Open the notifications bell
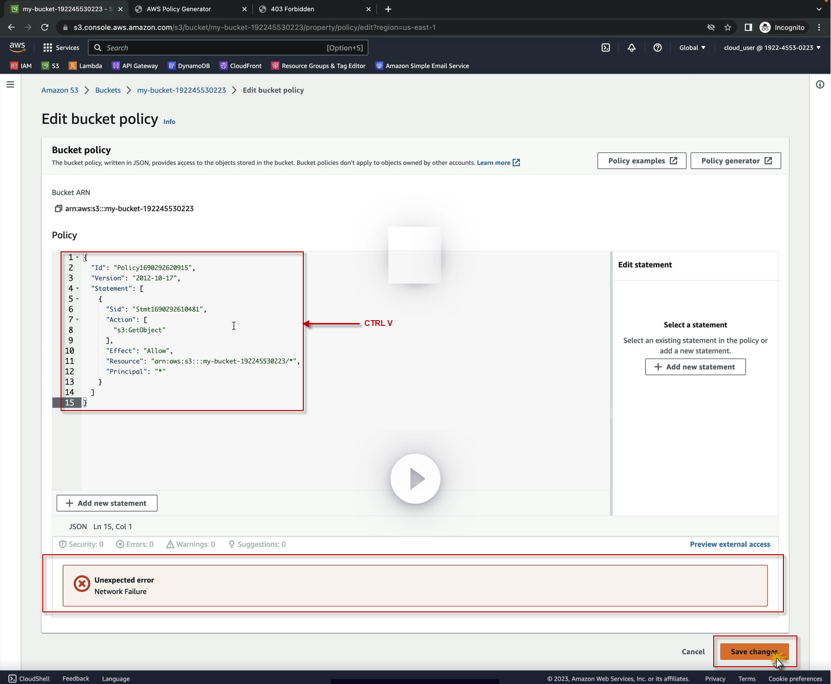This screenshot has width=831, height=684. tap(632, 48)
